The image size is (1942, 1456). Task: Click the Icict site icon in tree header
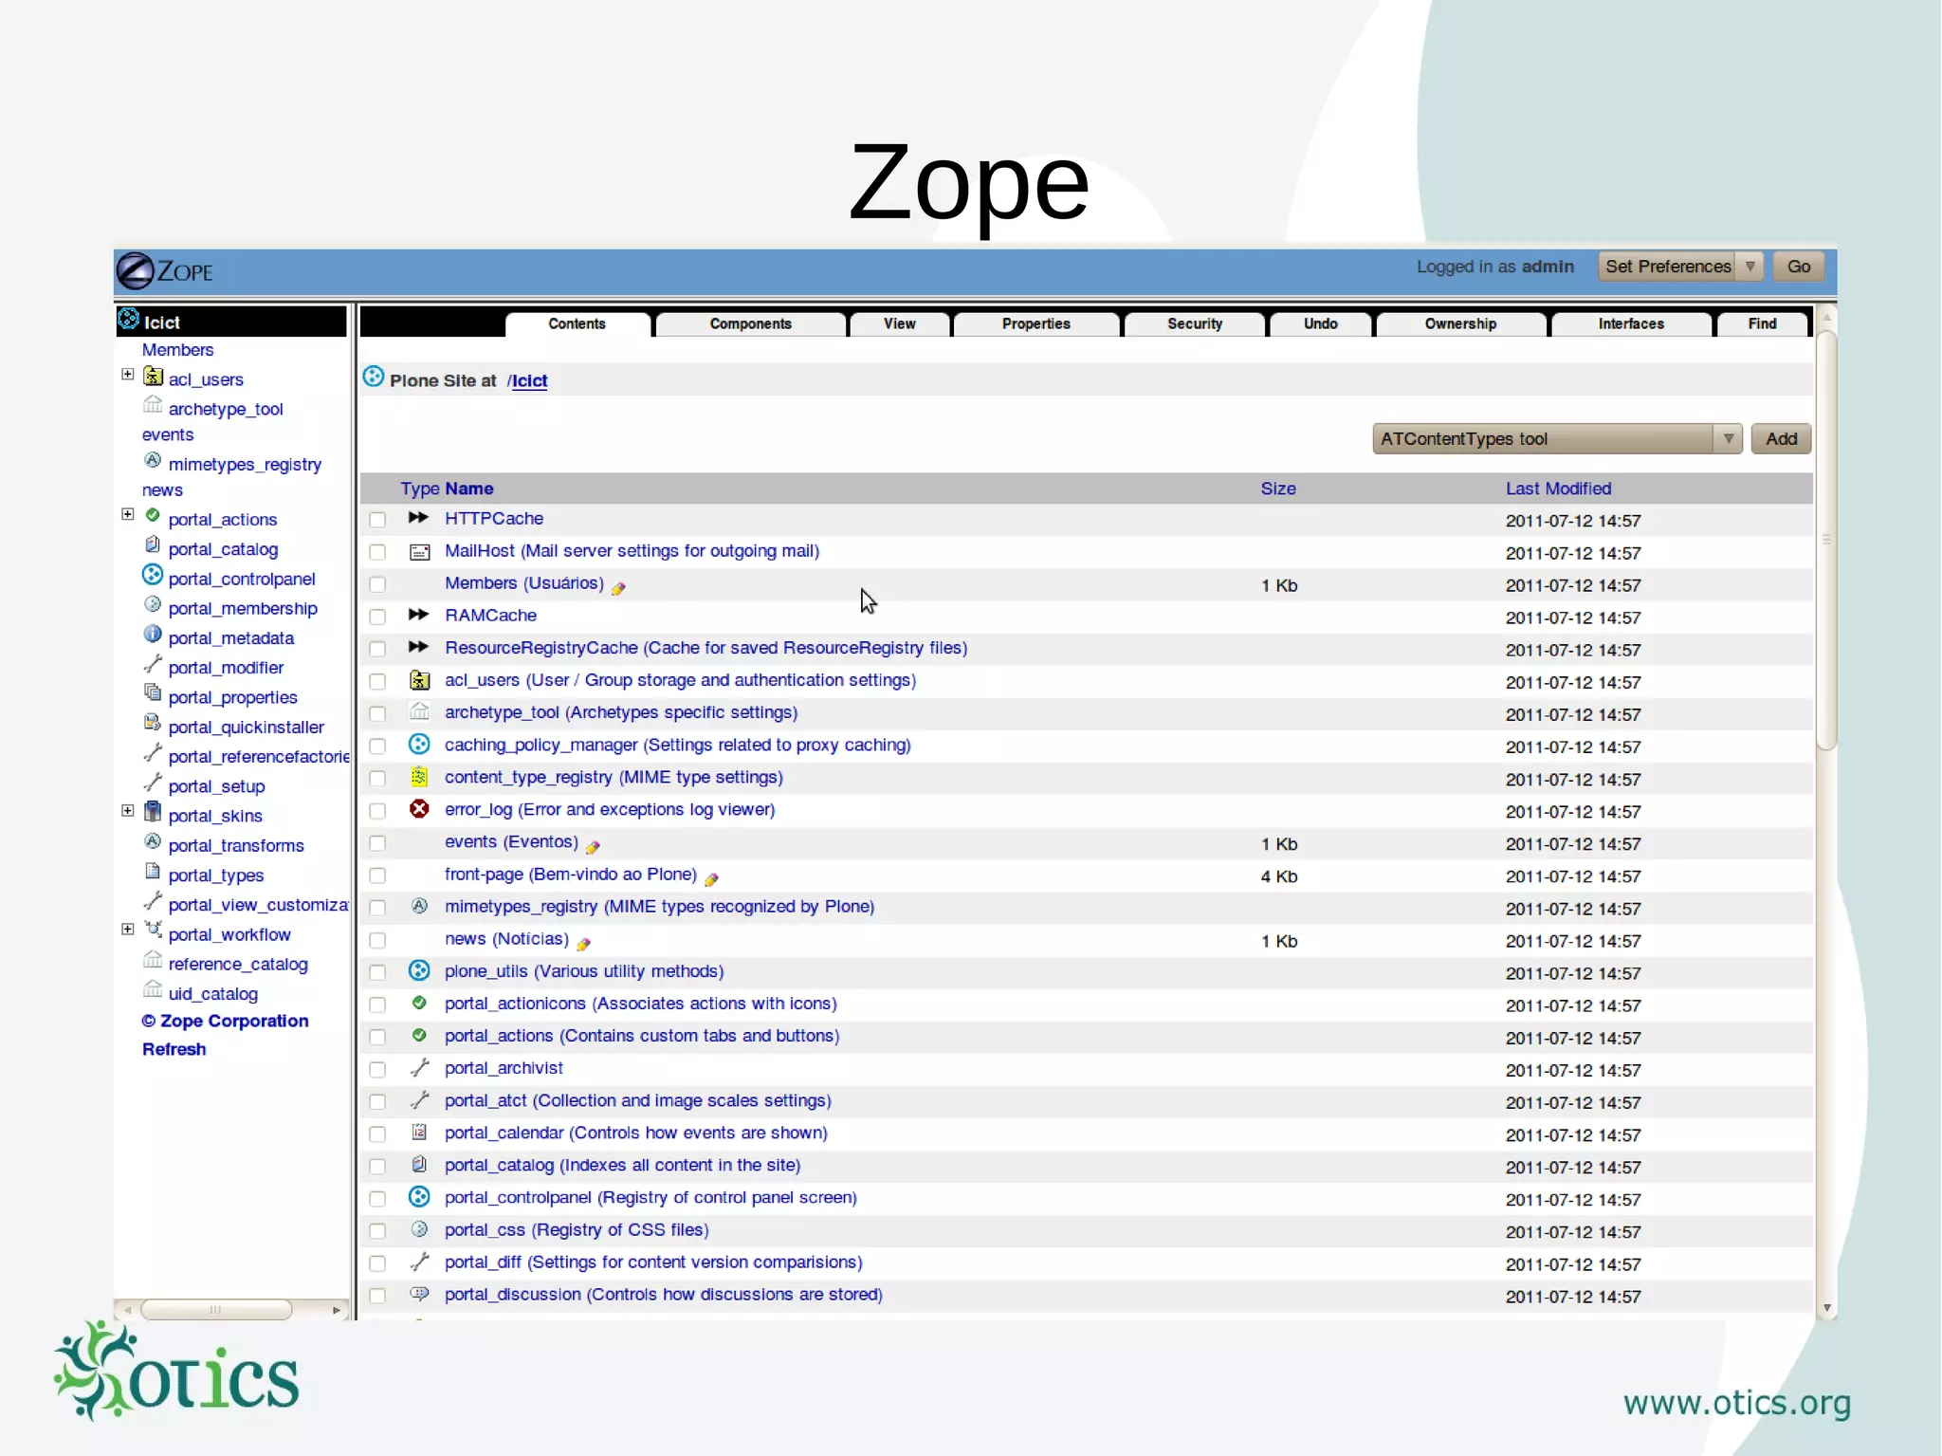pos(129,320)
